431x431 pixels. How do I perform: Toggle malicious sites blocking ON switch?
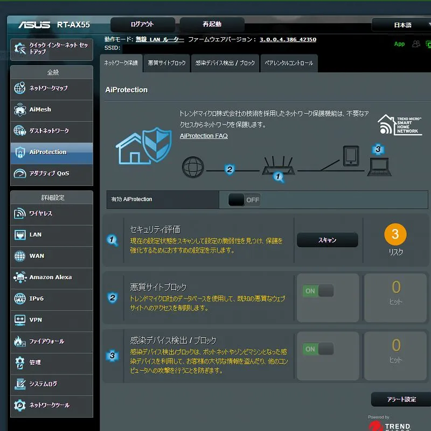[318, 291]
